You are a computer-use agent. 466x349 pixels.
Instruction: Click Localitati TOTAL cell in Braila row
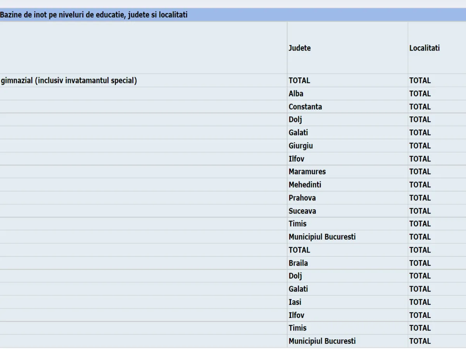(x=420, y=263)
